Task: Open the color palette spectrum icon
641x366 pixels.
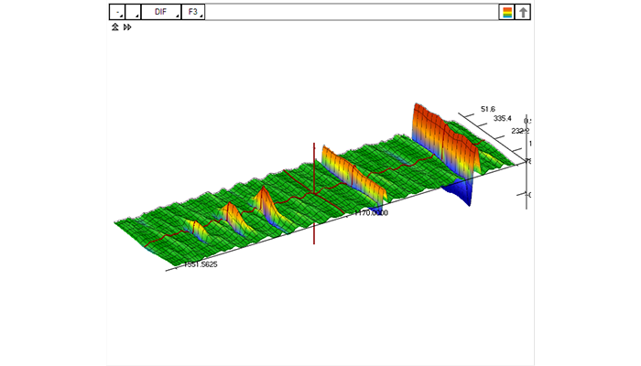Action: (506, 12)
